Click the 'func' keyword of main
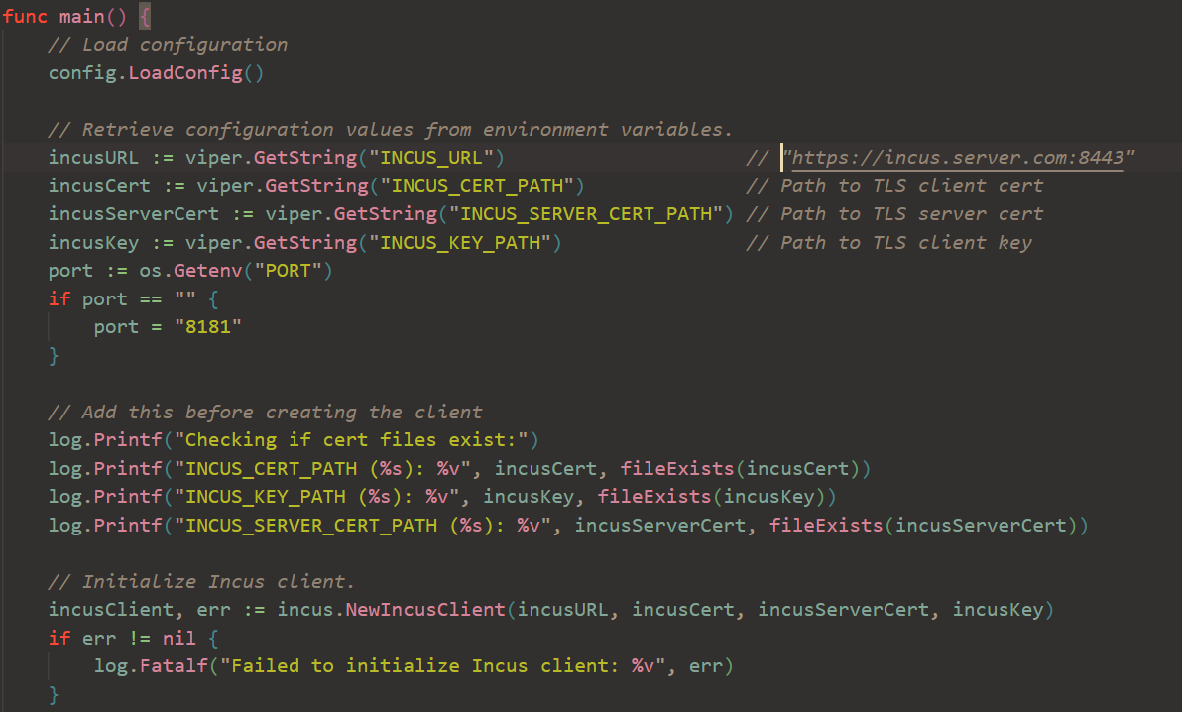This screenshot has width=1182, height=712. tap(25, 16)
